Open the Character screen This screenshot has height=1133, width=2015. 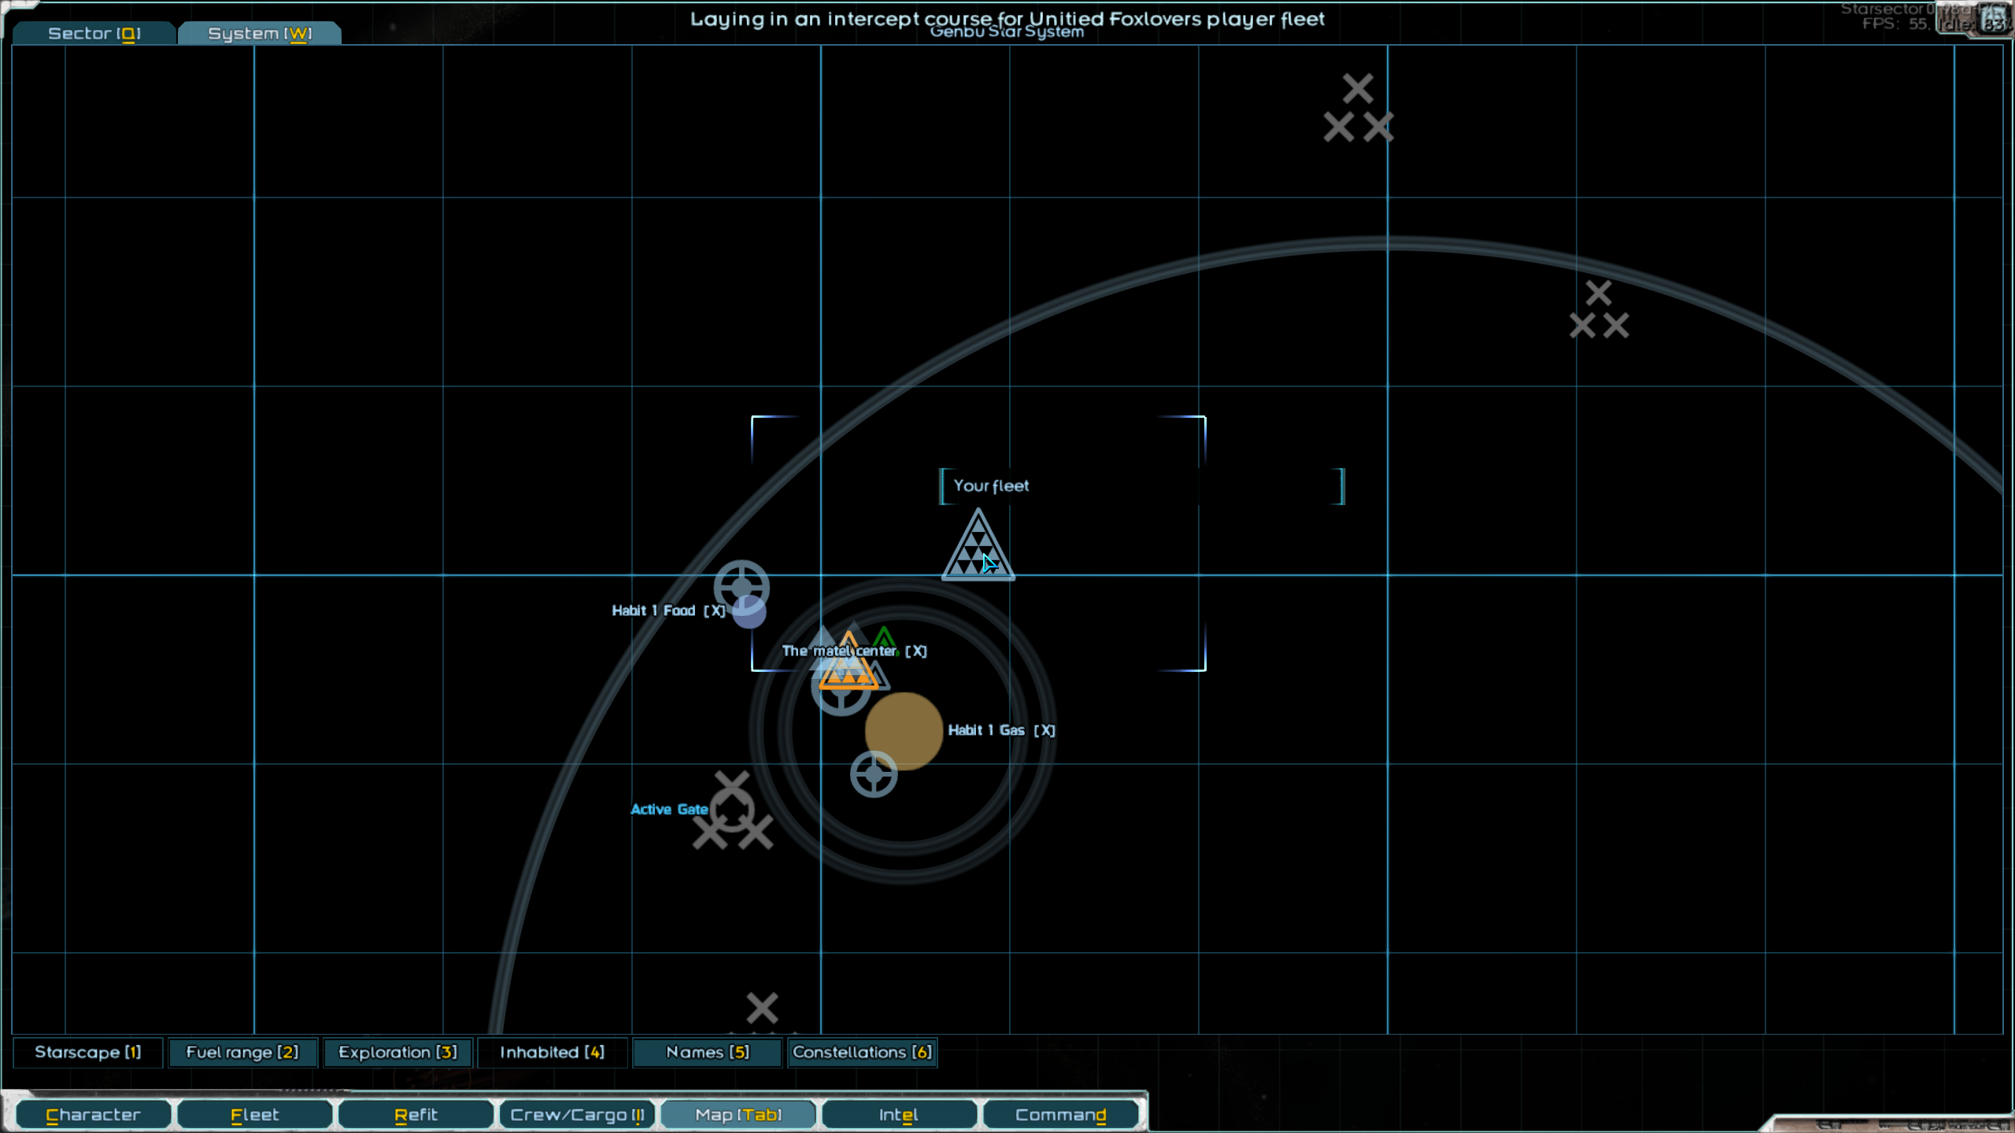[x=92, y=1114]
